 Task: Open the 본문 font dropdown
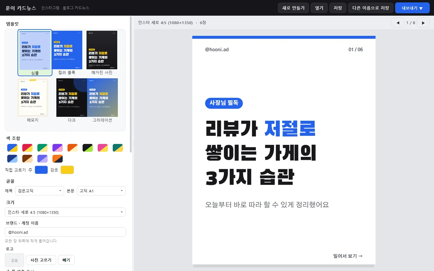pos(101,191)
